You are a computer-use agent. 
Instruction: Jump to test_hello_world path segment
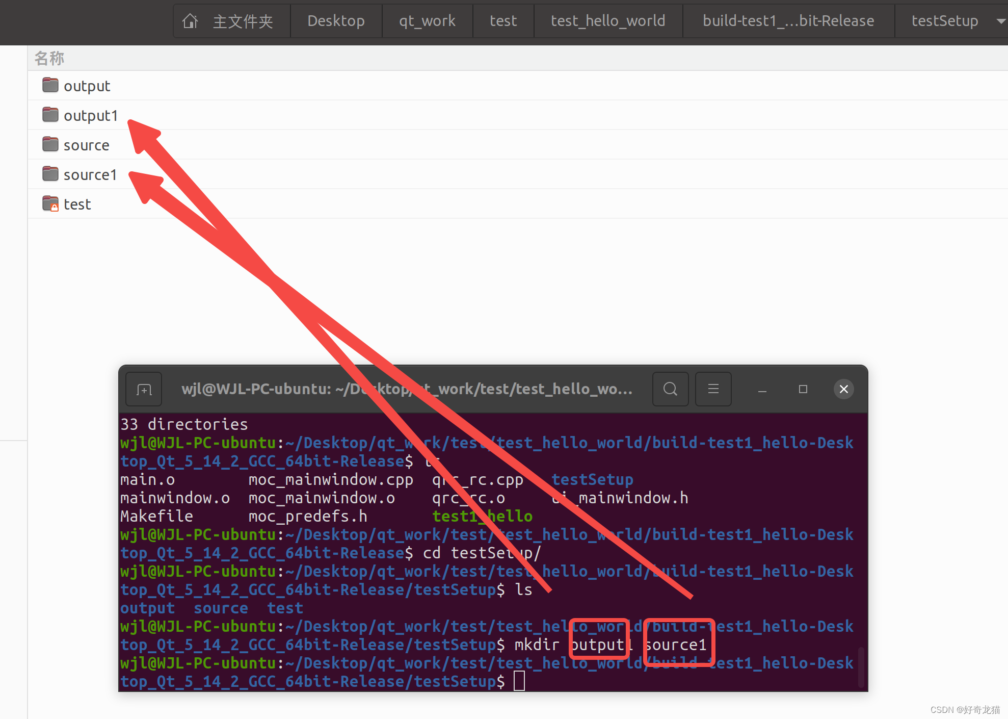608,21
